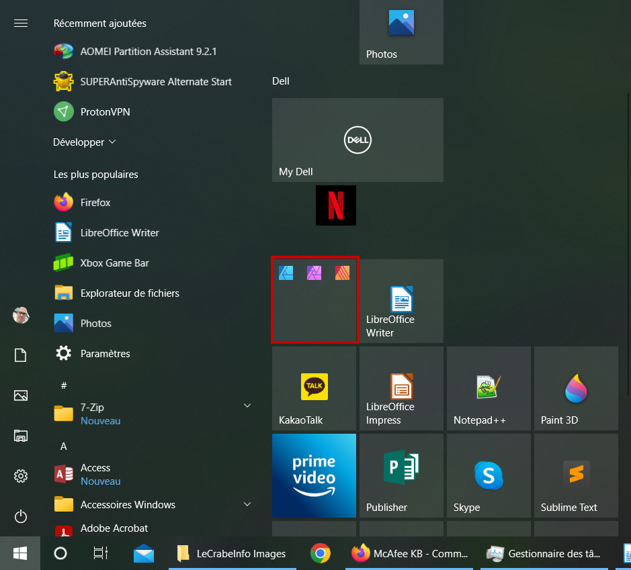Open the Pictures sidebar icon
631x570 pixels.
[x=21, y=395]
